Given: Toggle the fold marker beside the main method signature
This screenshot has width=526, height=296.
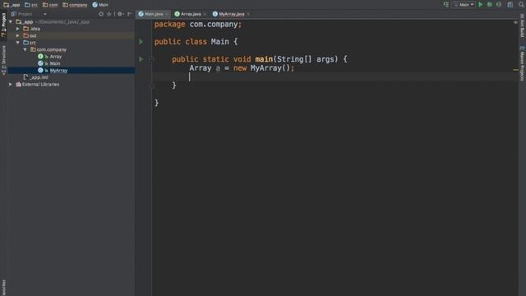Looking at the screenshot, I should 151,59.
